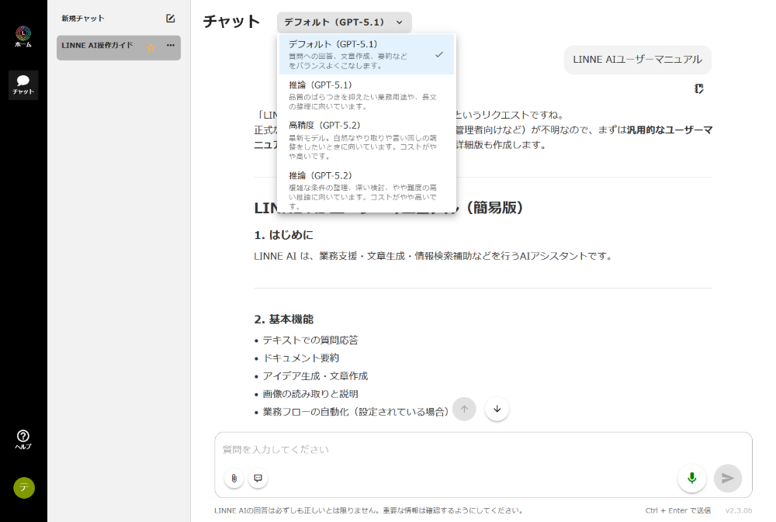Click the scroll-up arrow button
Screen dimensions: 776x522
tap(464, 410)
